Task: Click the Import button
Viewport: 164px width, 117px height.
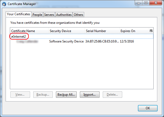Action: [x=89, y=94]
